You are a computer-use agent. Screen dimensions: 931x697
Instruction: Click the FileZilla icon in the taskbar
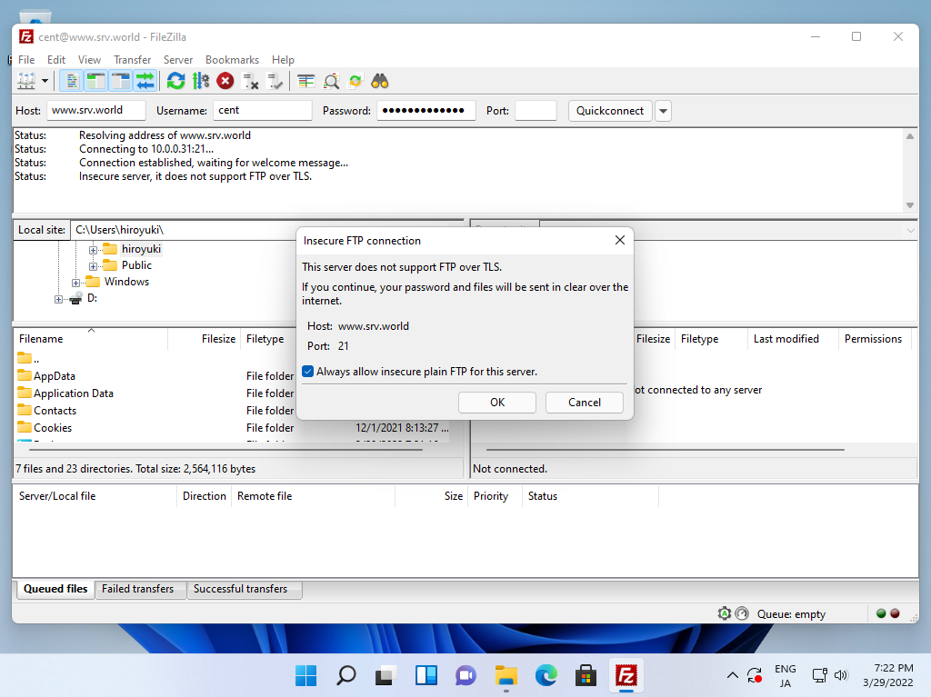tap(625, 675)
